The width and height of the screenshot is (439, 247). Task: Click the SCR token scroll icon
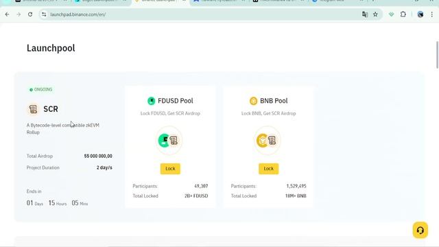(x=33, y=109)
